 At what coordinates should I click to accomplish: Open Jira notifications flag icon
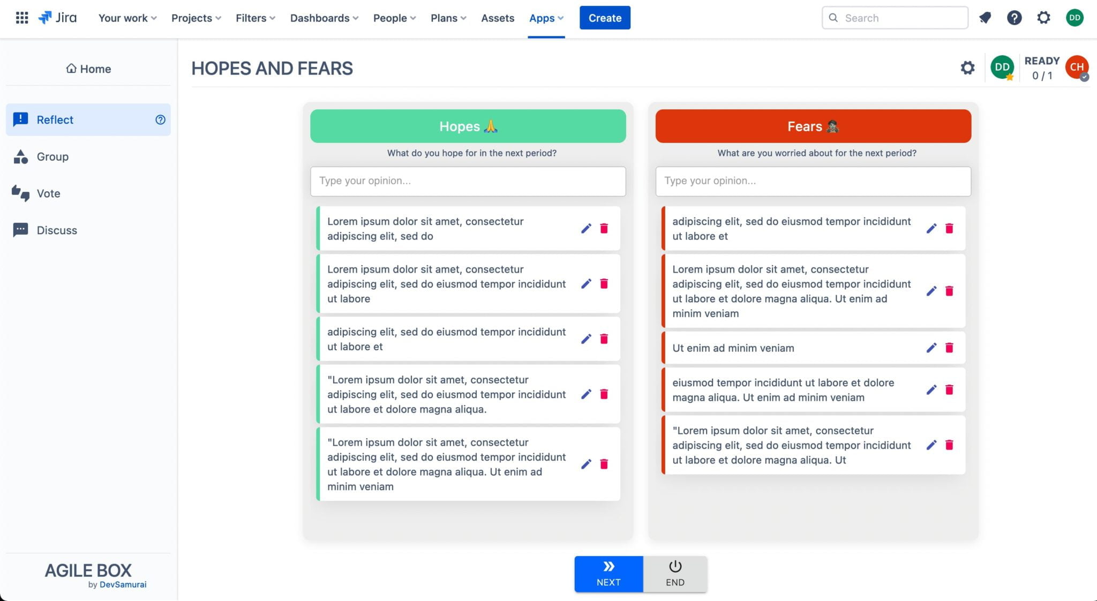point(986,18)
